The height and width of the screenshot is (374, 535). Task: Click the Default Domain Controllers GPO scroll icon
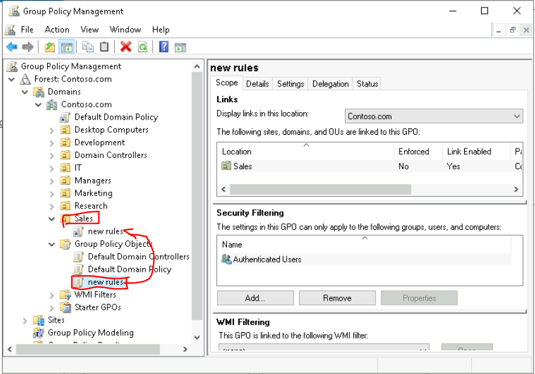[79, 256]
